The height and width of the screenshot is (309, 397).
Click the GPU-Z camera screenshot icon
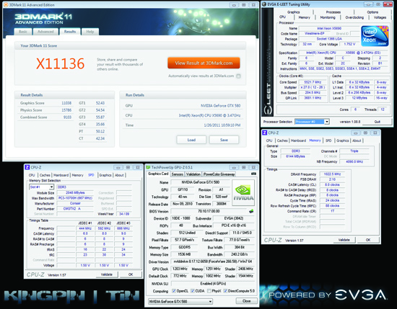tap(253, 174)
